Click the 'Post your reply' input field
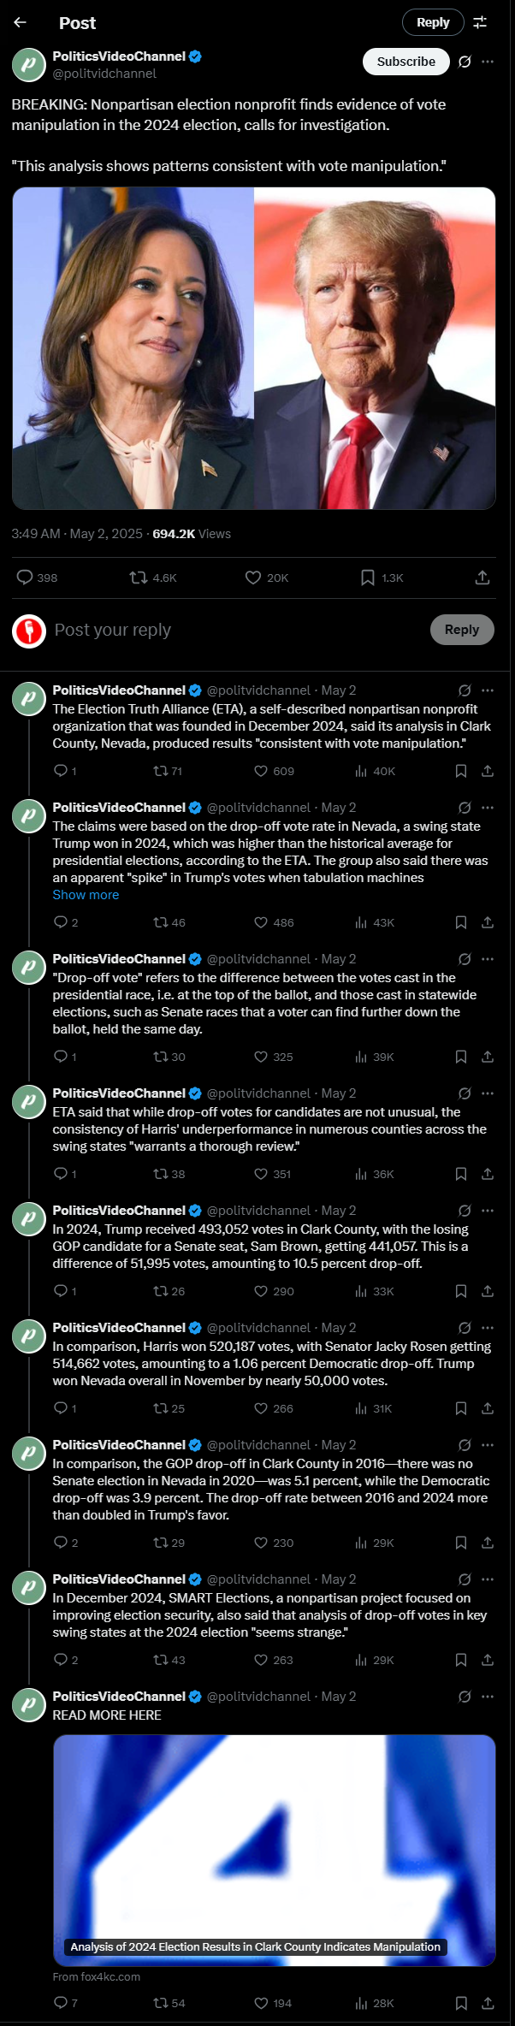Screen dimensions: 515x2026 (235, 630)
